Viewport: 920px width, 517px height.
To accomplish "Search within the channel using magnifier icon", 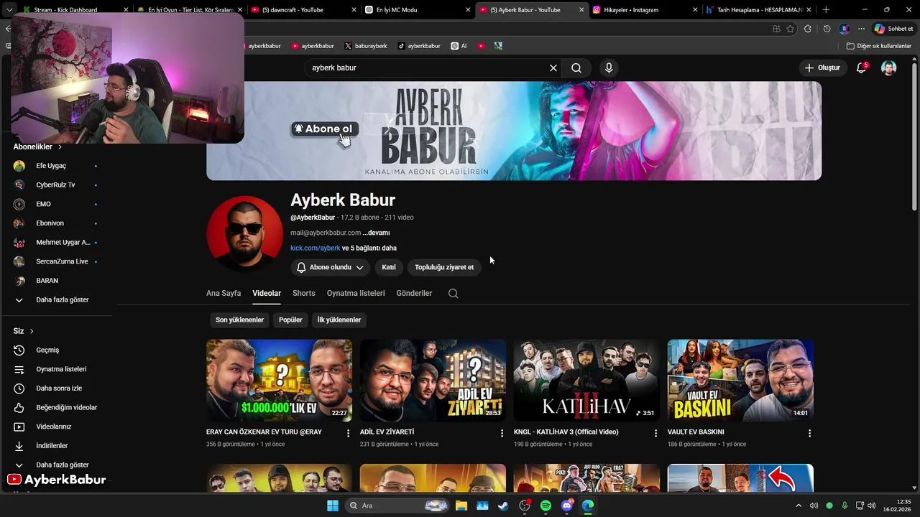I will tap(453, 293).
